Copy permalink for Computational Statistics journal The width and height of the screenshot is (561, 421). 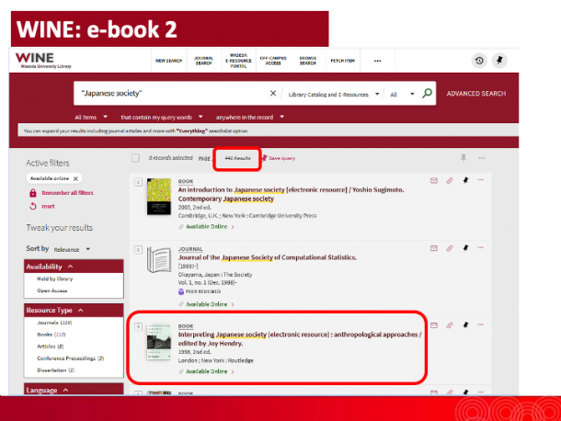(450, 248)
